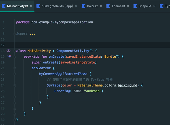Open the build.gradle.kts (:app) tab
The image size is (170, 125).
point(57,6)
